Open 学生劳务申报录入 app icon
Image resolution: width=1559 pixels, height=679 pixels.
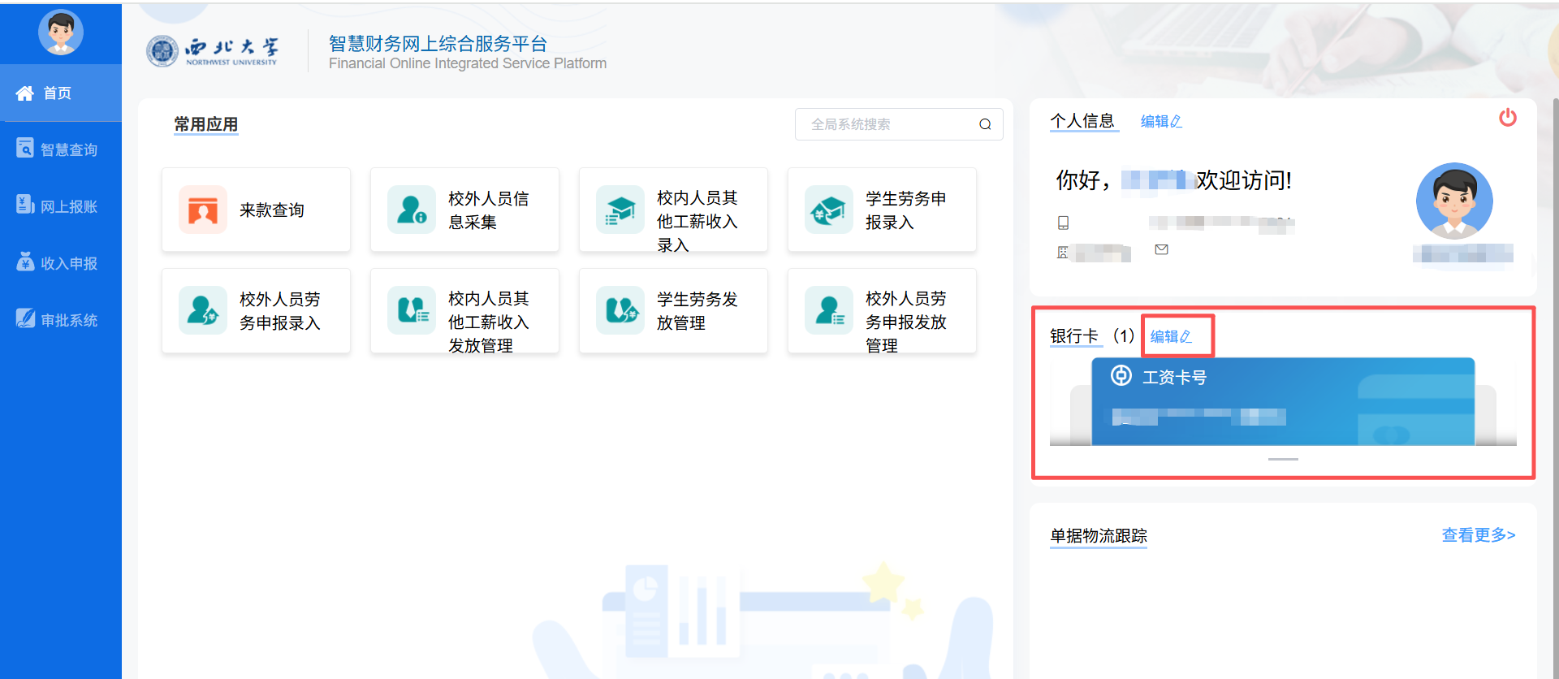click(829, 210)
